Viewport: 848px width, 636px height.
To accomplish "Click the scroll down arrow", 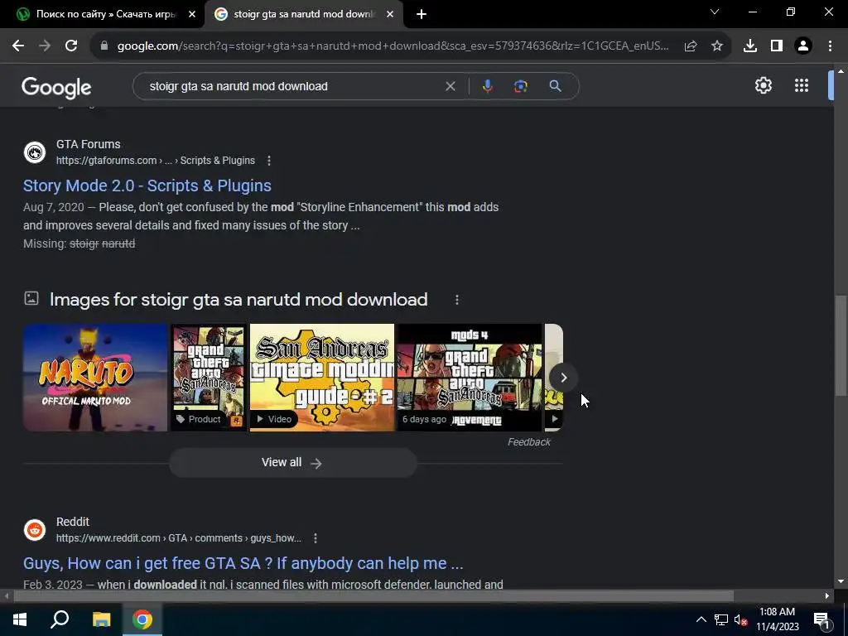I will [841, 581].
